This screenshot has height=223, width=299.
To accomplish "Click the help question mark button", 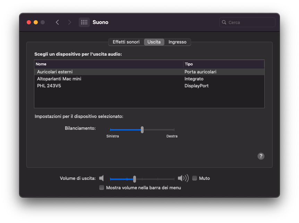I will 261,156.
